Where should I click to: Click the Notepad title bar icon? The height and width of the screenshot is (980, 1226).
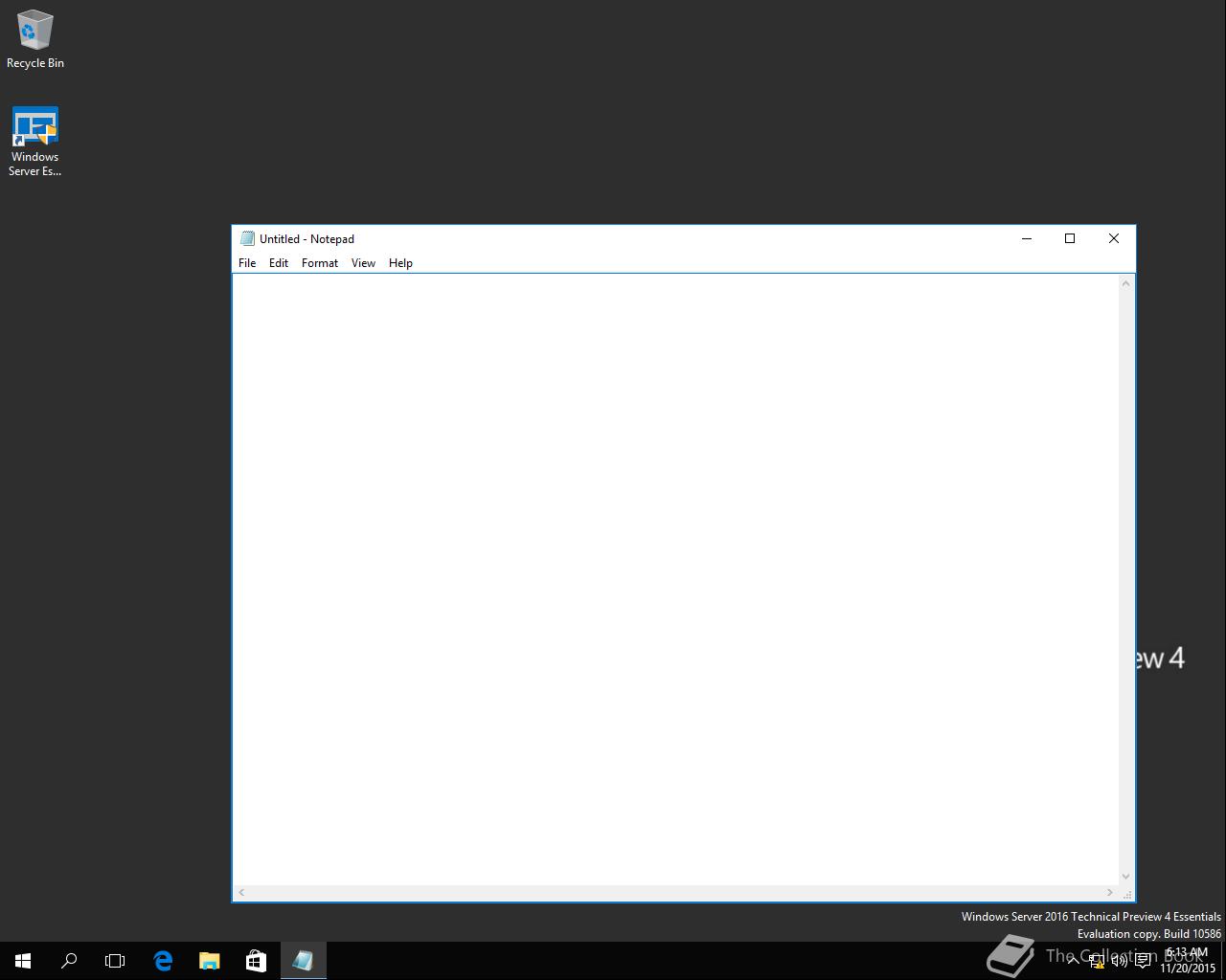(x=247, y=239)
